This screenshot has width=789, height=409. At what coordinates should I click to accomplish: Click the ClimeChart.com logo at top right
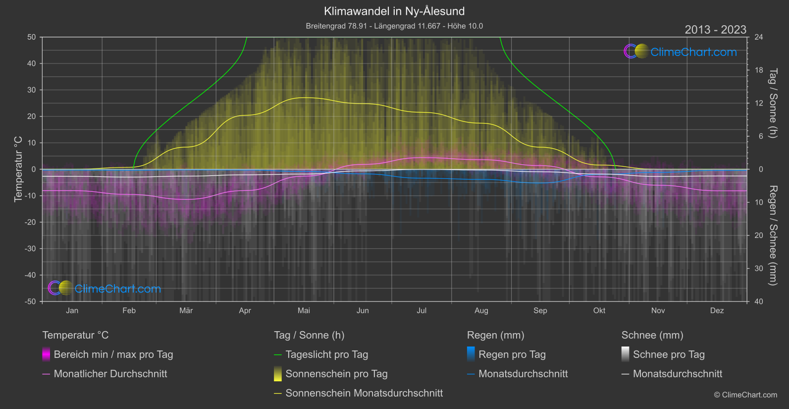click(680, 52)
